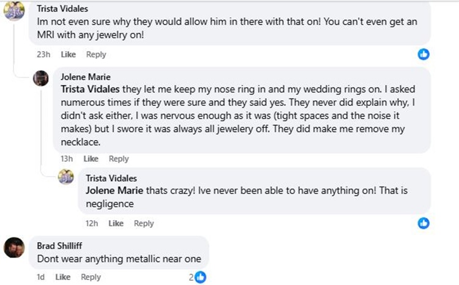Reply to Jolene Marie's comment
Screen dimensions: 459x285
pyautogui.click(x=119, y=159)
